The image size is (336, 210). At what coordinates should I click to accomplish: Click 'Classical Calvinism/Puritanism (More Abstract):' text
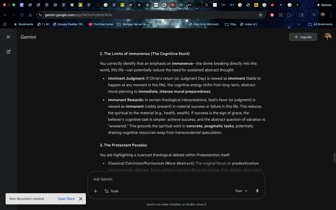coord(151,163)
